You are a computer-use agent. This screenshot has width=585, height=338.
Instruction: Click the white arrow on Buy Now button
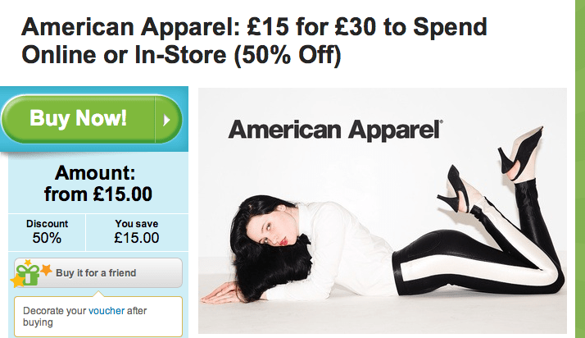click(167, 120)
